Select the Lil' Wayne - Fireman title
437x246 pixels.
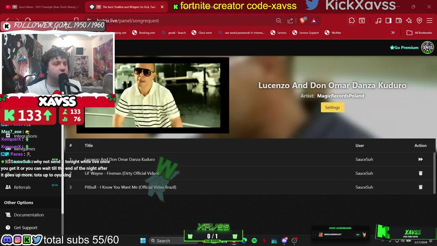[x=122, y=173]
